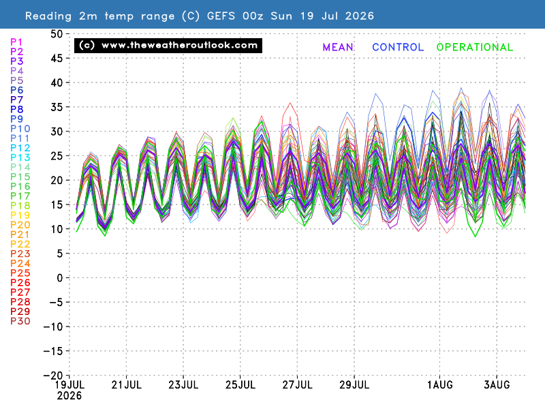Click the 20 y-axis value

57,181
